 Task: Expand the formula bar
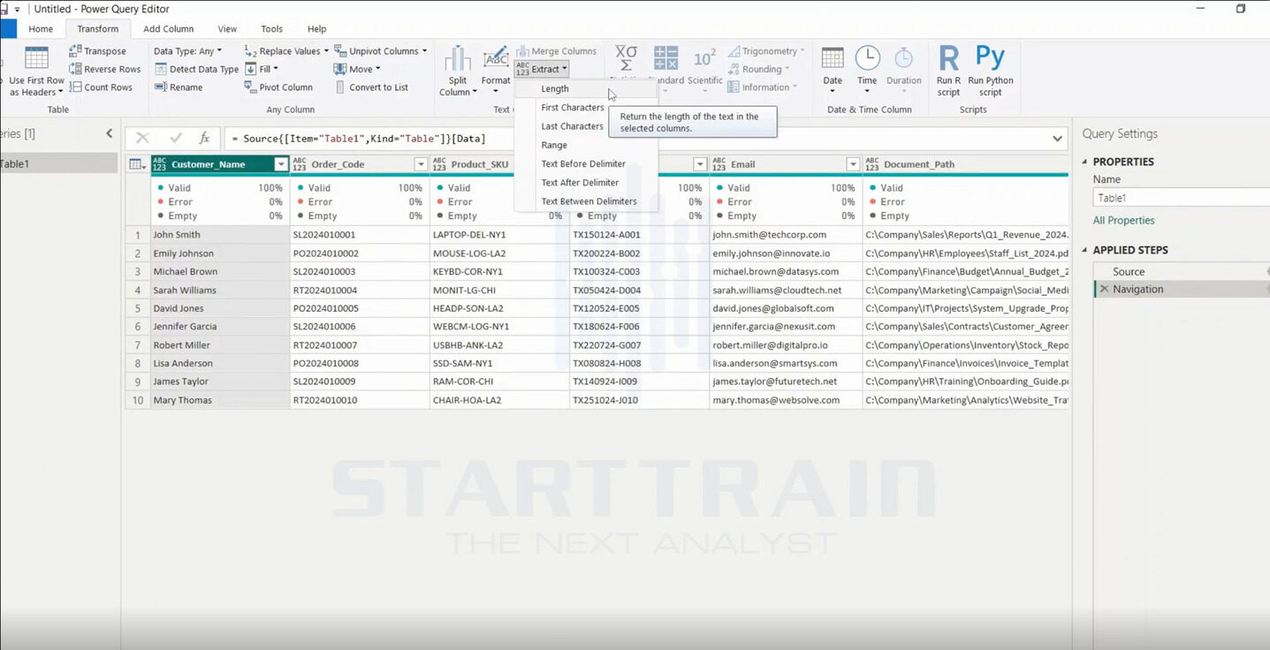(1058, 139)
